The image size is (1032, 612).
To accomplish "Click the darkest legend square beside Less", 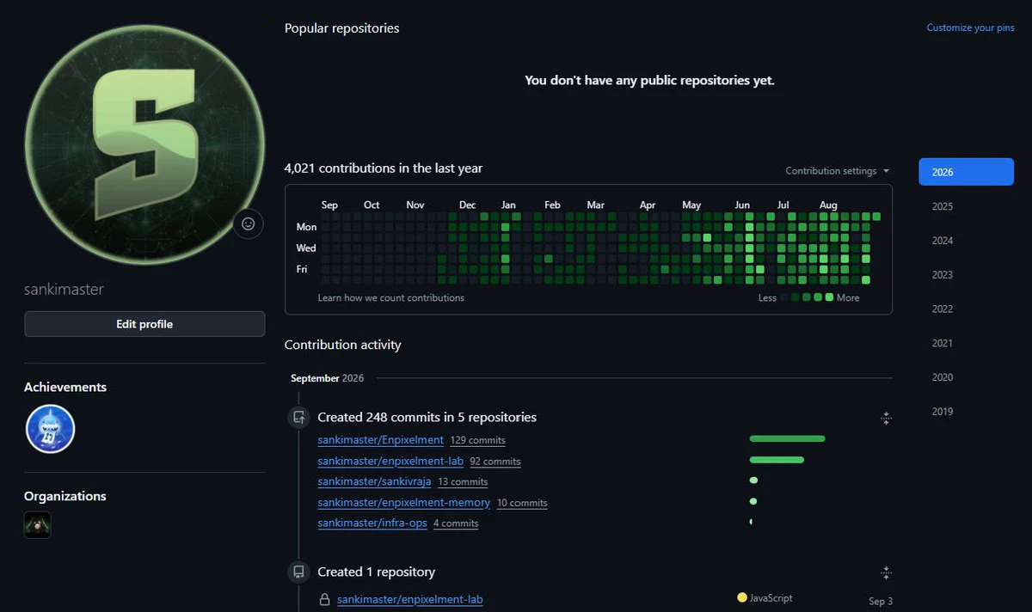I will [x=783, y=297].
